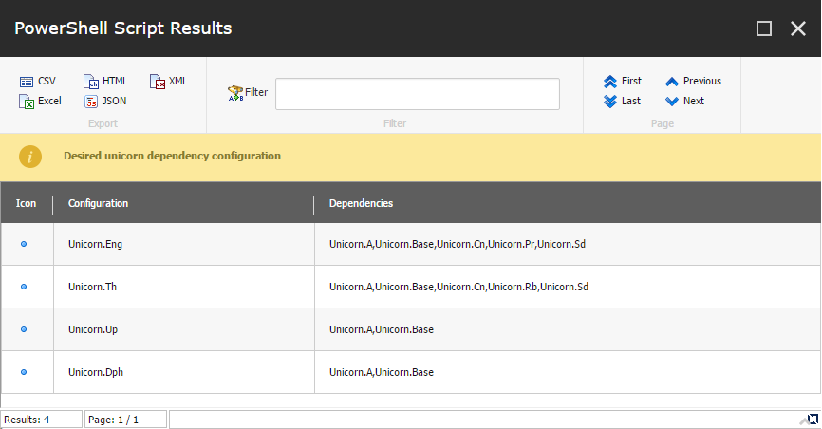
Task: Sort by the Dependencies column header
Action: [362, 203]
